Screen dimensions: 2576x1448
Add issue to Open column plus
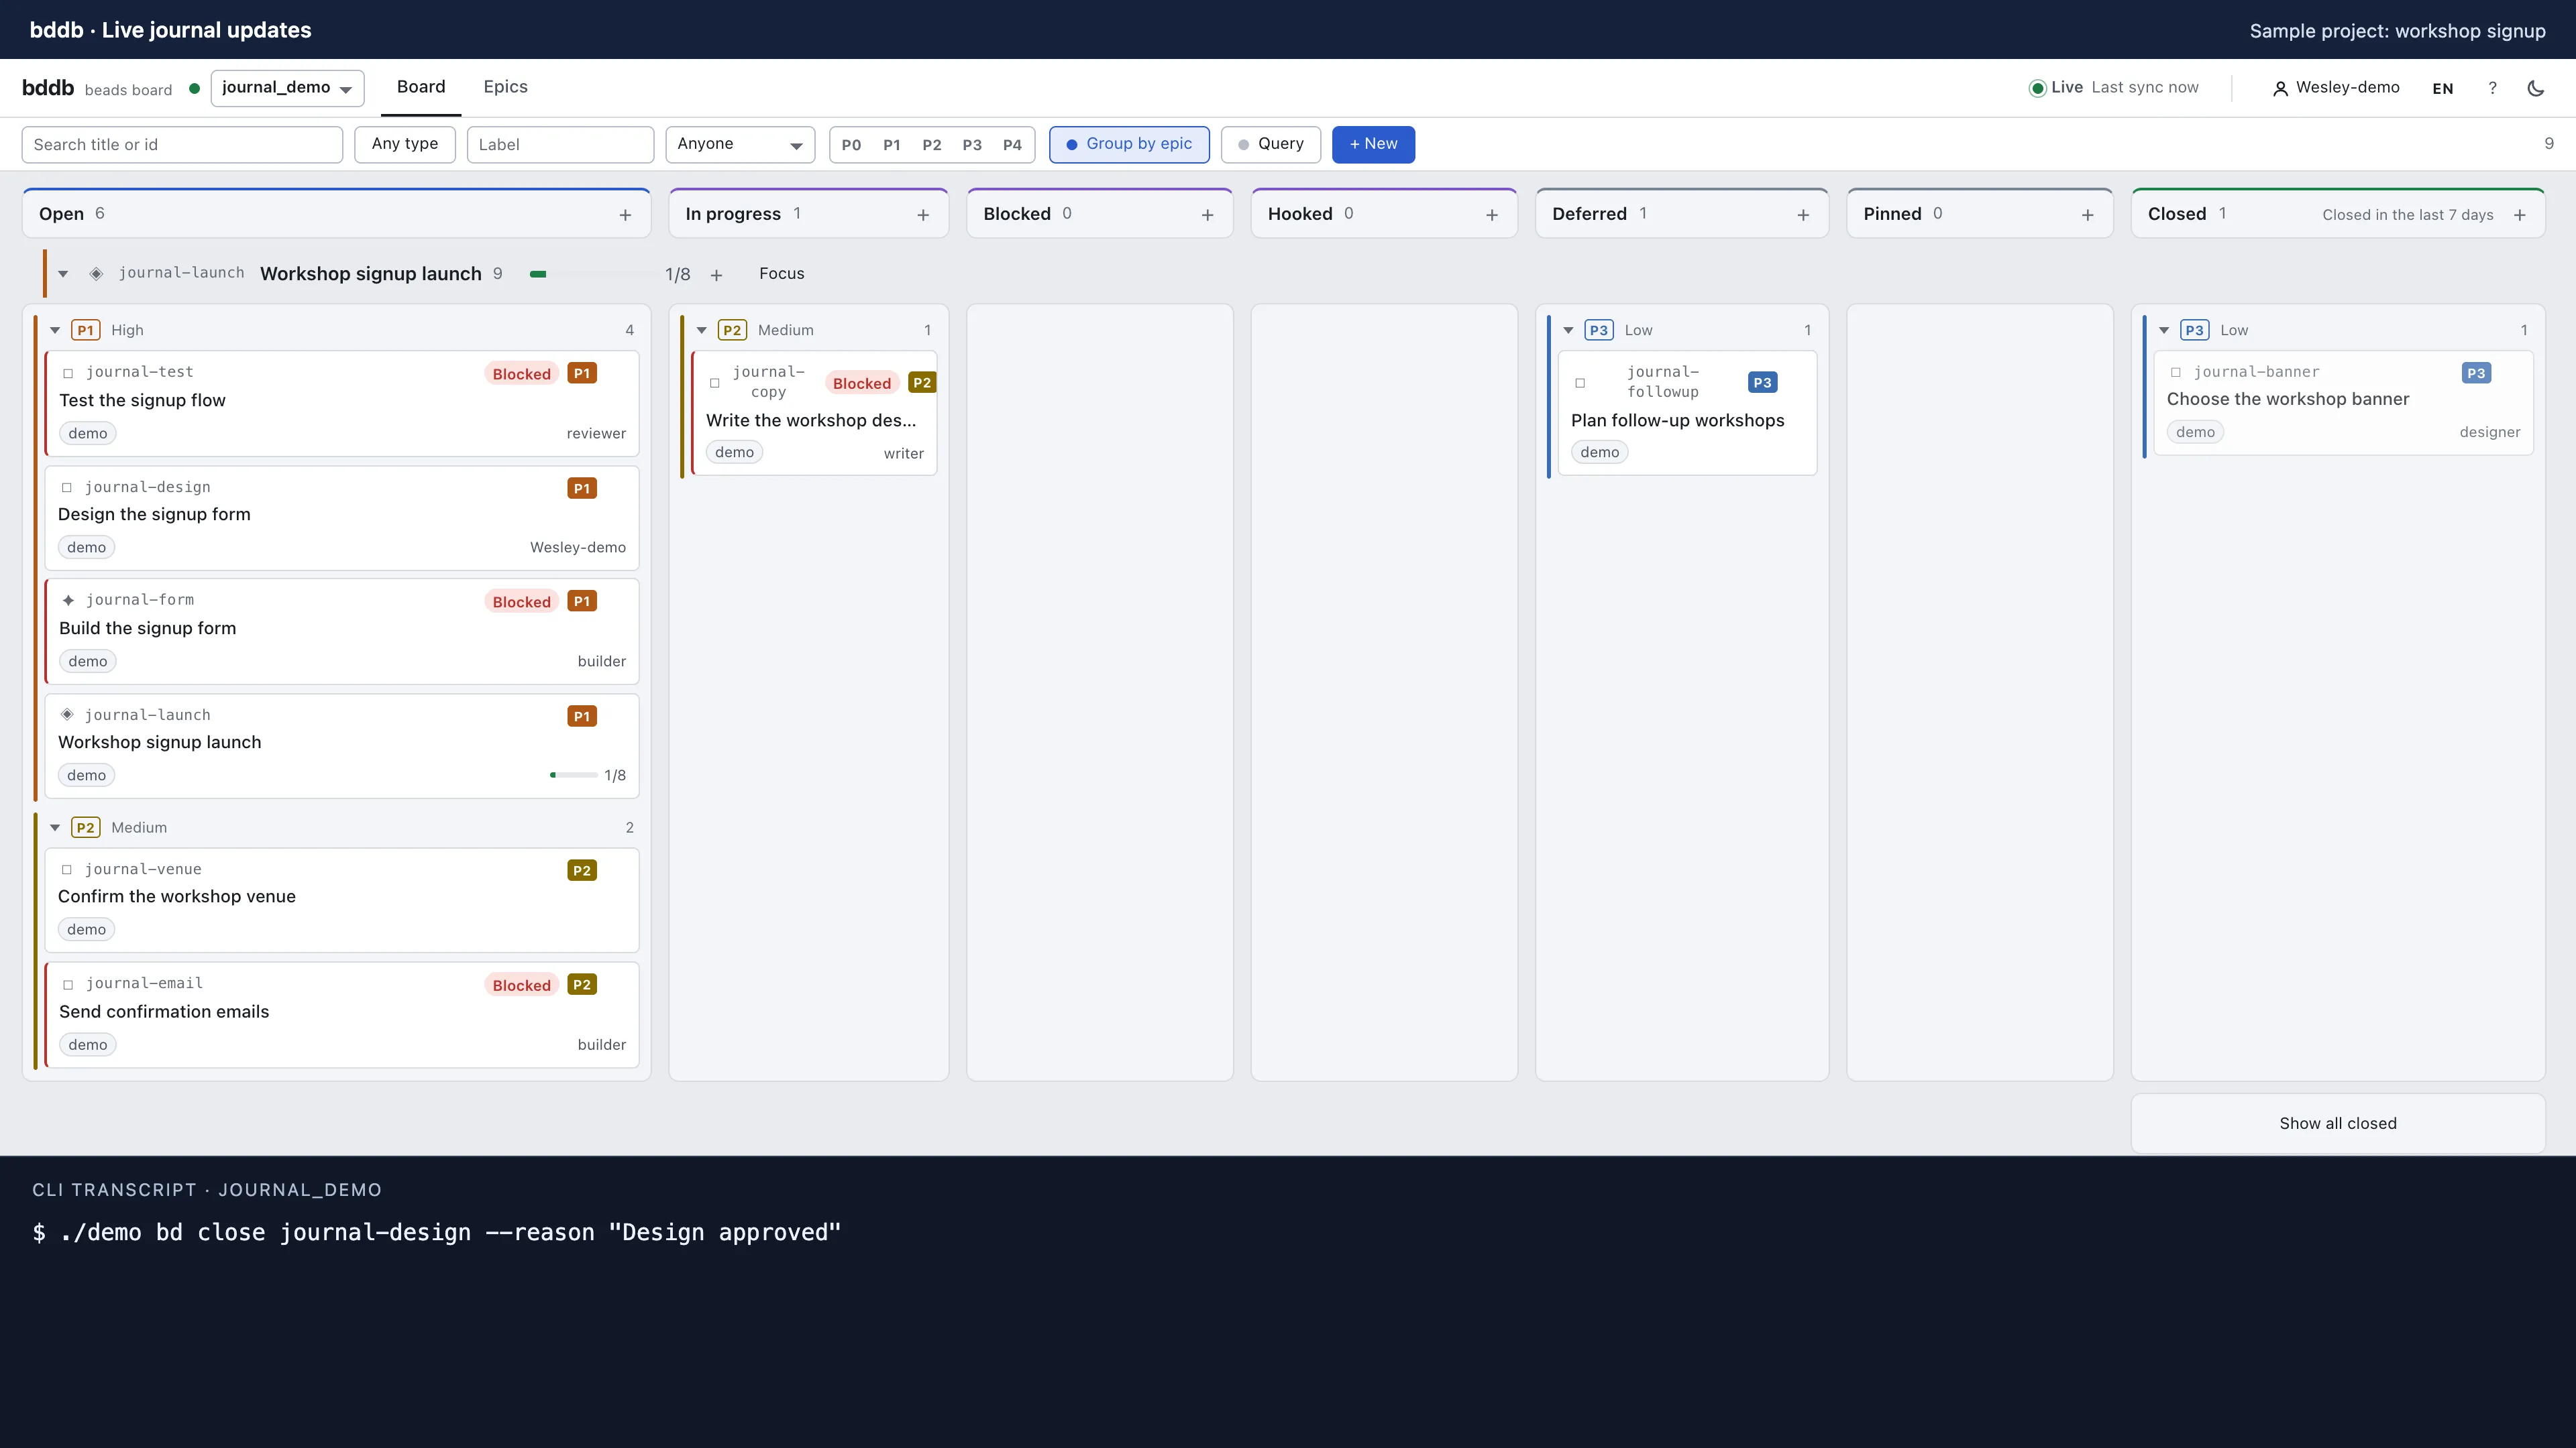[625, 215]
